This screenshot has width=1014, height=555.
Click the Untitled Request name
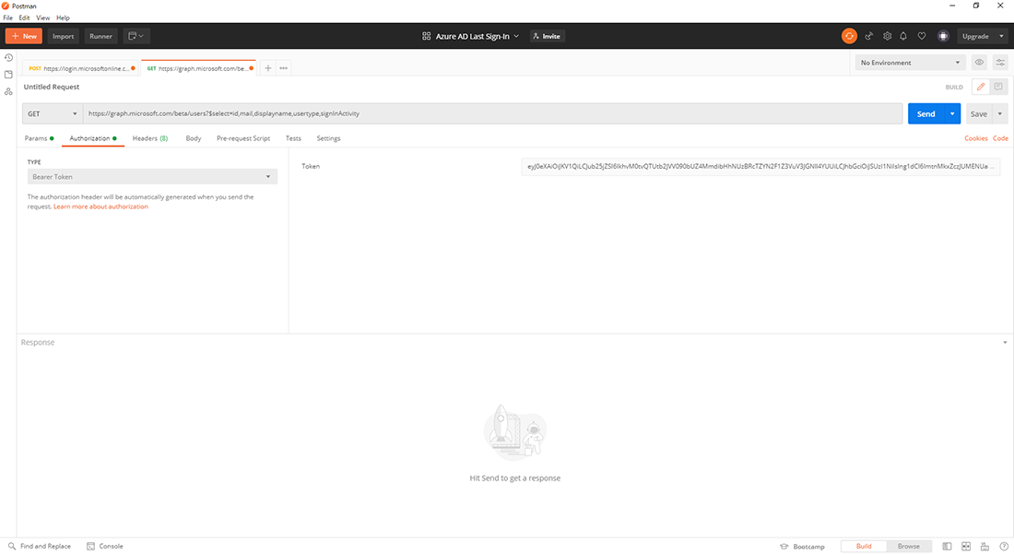tap(52, 87)
